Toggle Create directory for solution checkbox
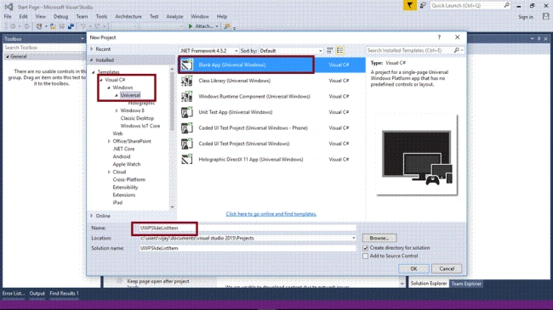553x310 pixels. click(365, 248)
